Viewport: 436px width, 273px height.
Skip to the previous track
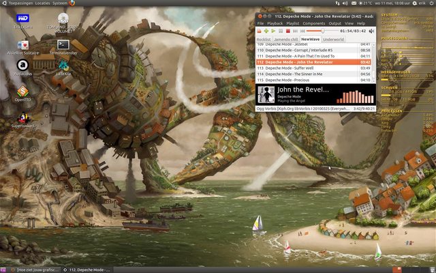(295, 31)
